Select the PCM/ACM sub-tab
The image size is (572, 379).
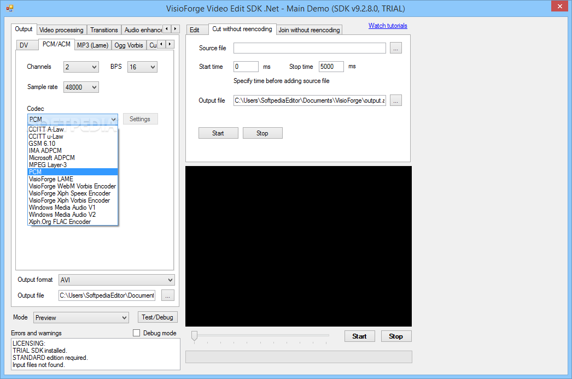pyautogui.click(x=56, y=44)
